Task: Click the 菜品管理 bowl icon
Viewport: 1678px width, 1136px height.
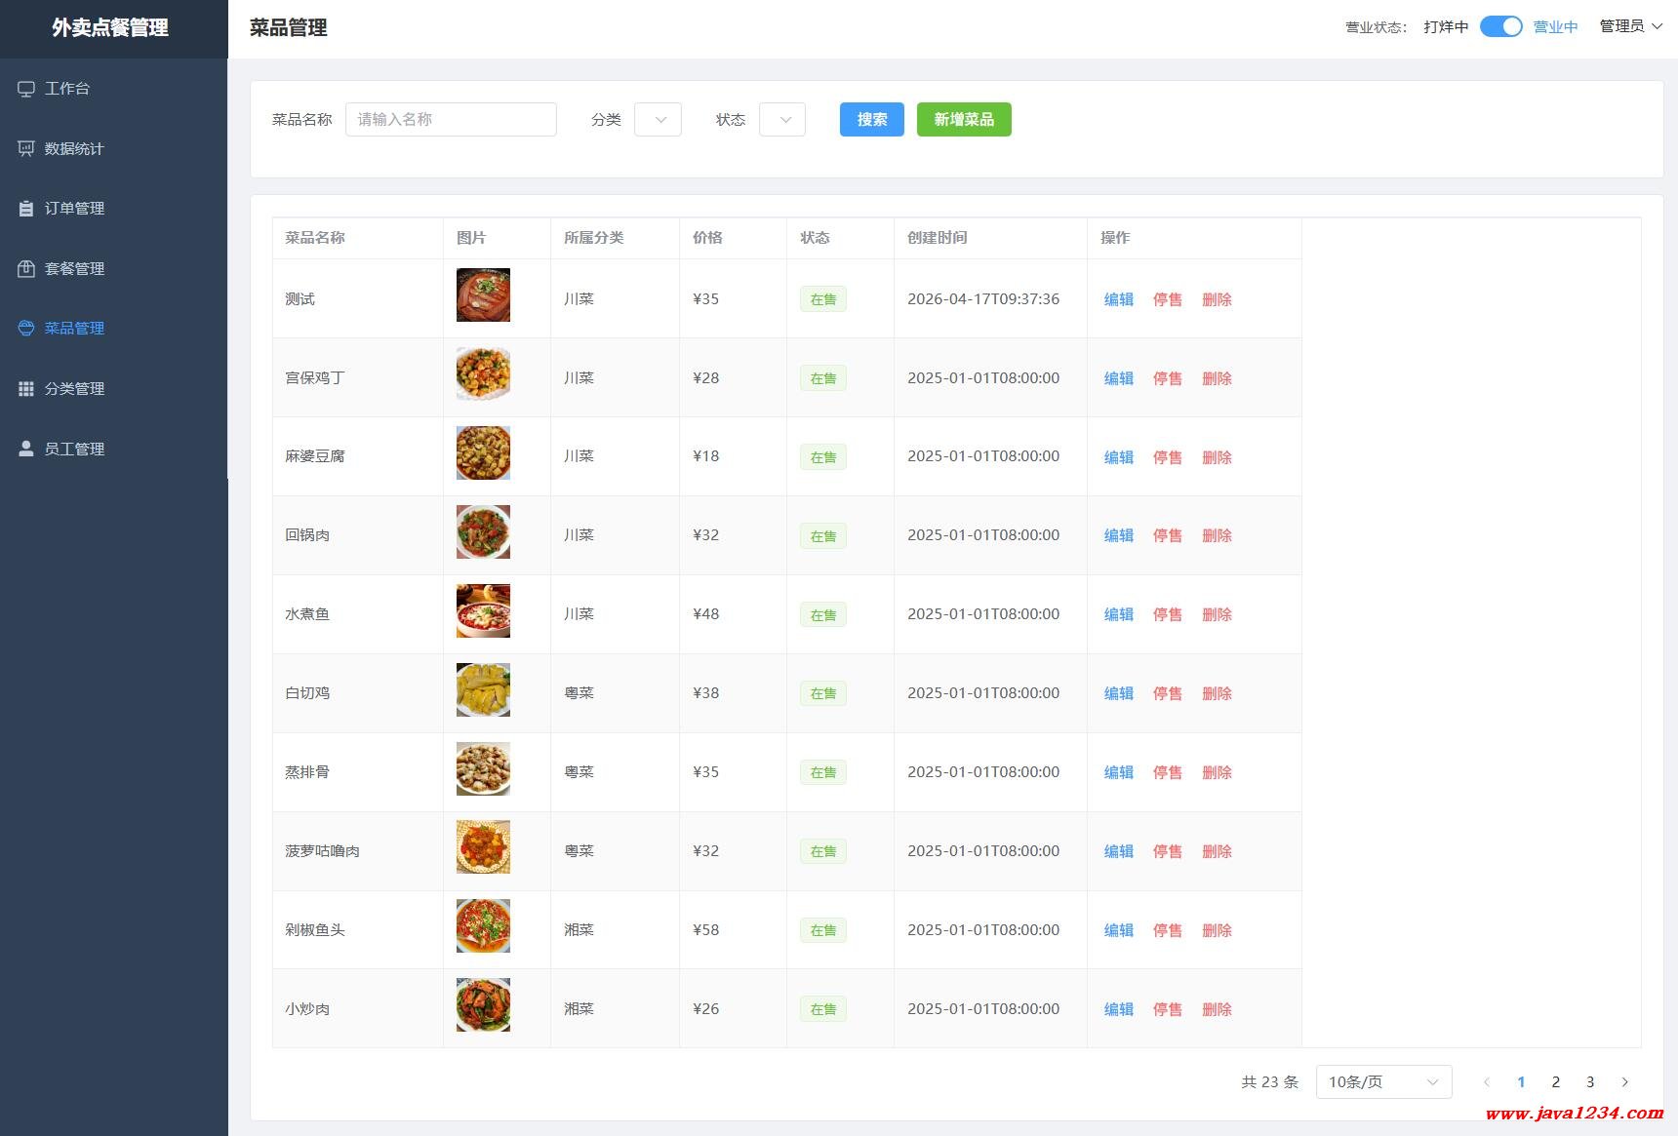Action: coord(26,329)
